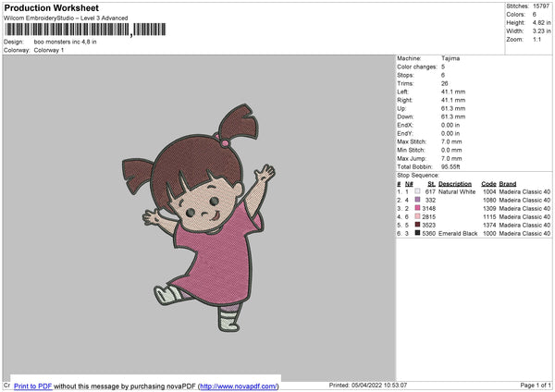This screenshot has width=555, height=392.
Task: Click the "Emerald Black" description text
Action: pyautogui.click(x=458, y=234)
